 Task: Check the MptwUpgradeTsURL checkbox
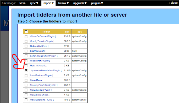[x=26, y=100]
